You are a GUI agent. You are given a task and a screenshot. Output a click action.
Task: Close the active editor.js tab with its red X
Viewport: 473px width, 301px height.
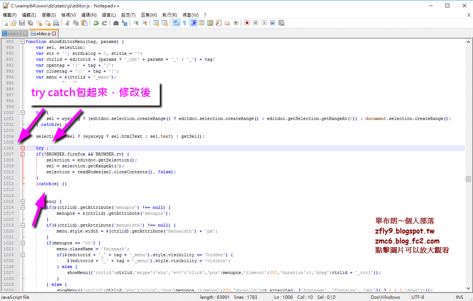coord(53,34)
